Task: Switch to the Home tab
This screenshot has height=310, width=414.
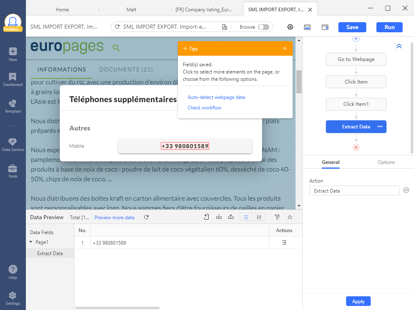Action: [62, 10]
